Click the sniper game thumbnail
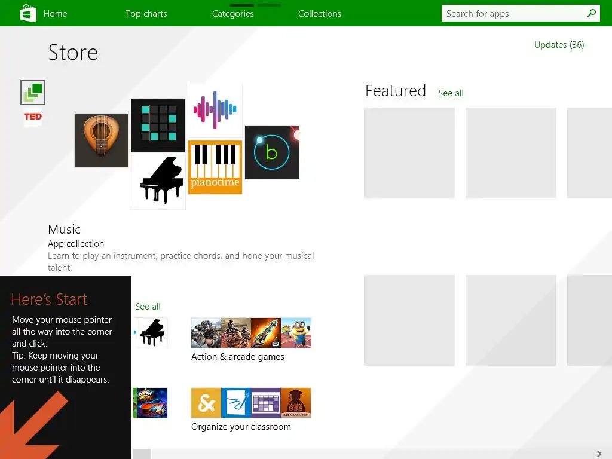 [206, 333]
